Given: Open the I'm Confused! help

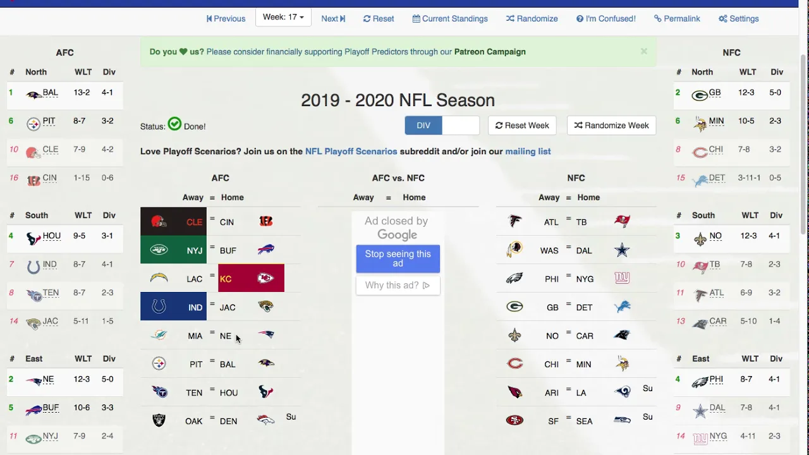Looking at the screenshot, I should coord(606,18).
